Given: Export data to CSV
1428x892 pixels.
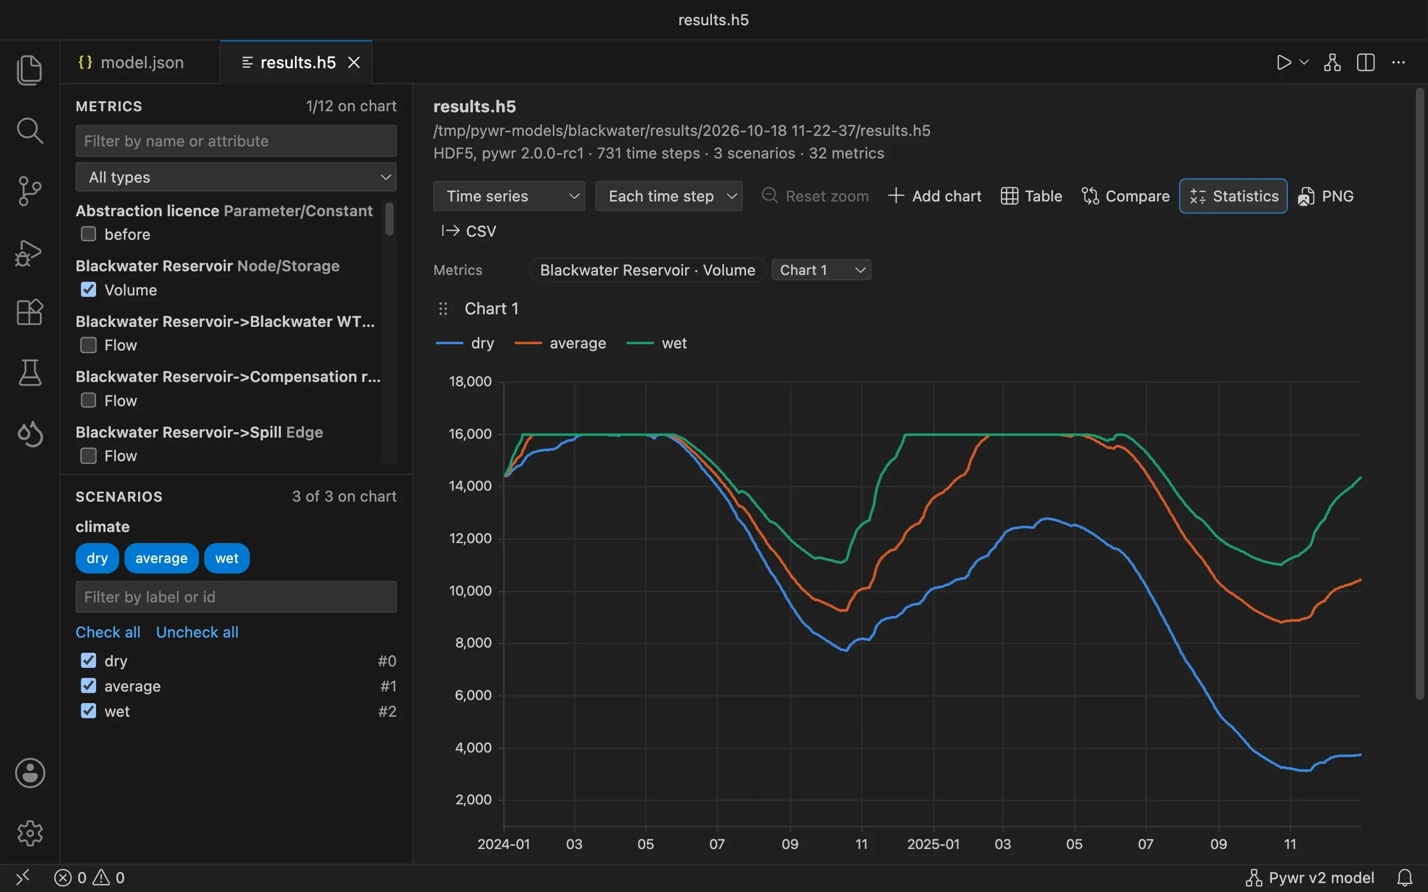Looking at the screenshot, I should tap(468, 231).
